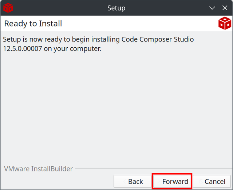
Task: Click the Ready to Install heading
Action: (x=33, y=23)
